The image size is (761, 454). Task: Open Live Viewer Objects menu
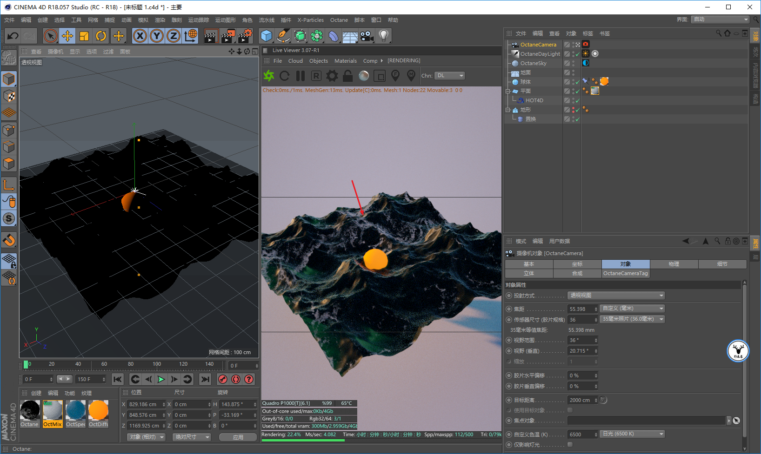pyautogui.click(x=319, y=61)
